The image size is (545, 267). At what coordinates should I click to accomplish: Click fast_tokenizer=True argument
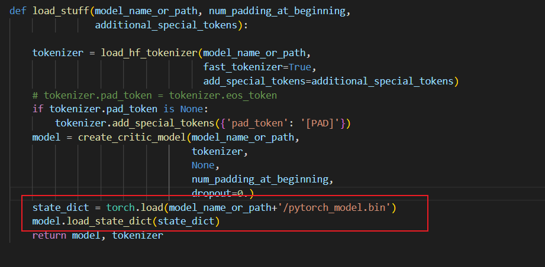click(257, 67)
